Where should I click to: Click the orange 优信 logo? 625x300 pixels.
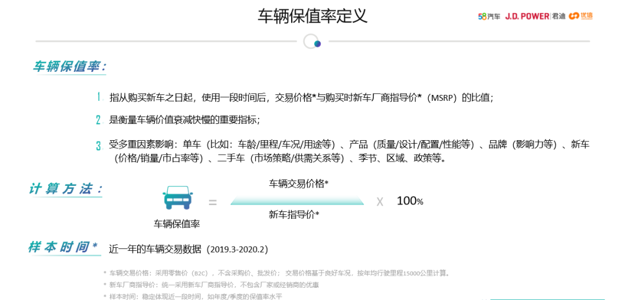point(580,16)
